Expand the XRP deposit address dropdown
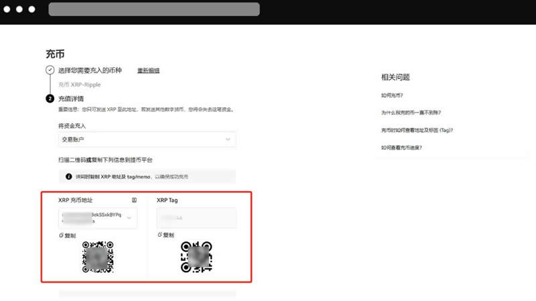 click(129, 217)
